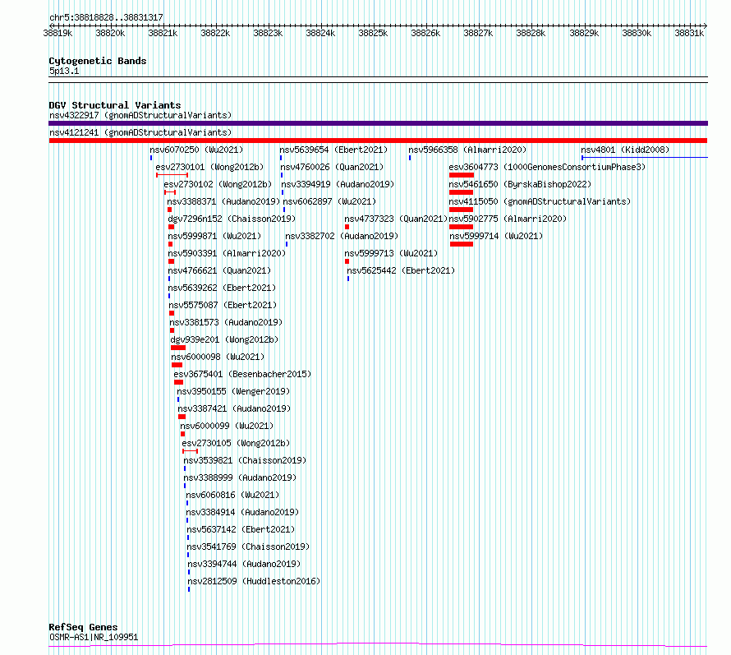The height and width of the screenshot is (655, 731).
Task: Open nsv4801 (Kidd2008) variant
Action: (x=625, y=150)
